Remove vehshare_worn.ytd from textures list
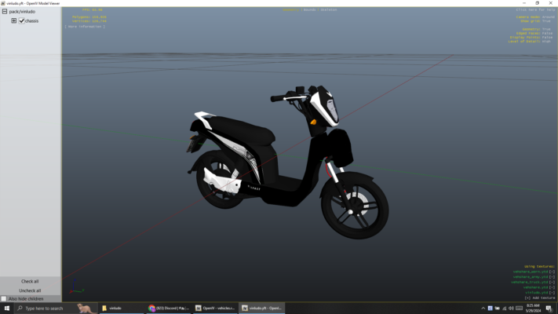This screenshot has height=314, width=558. pos(552,272)
